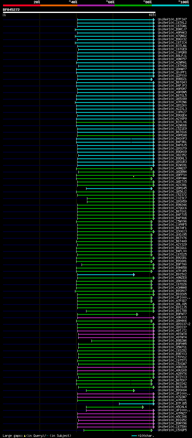
Task: Select hit label UniRef100_B9GX32
Action: click(172, 39)
